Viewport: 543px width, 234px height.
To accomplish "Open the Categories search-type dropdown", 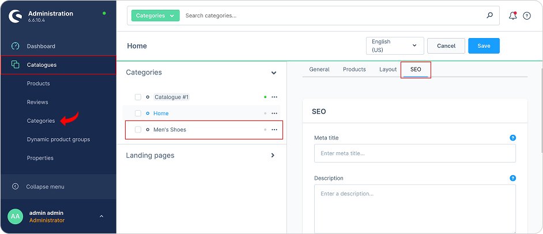I will point(155,16).
